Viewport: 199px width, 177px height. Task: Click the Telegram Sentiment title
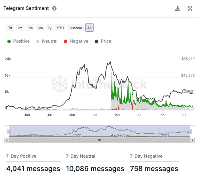pyautogui.click(x=26, y=8)
